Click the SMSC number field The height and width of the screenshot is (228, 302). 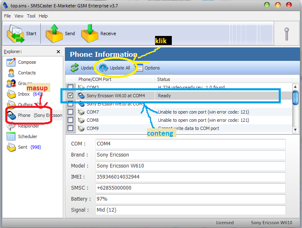tap(190, 188)
